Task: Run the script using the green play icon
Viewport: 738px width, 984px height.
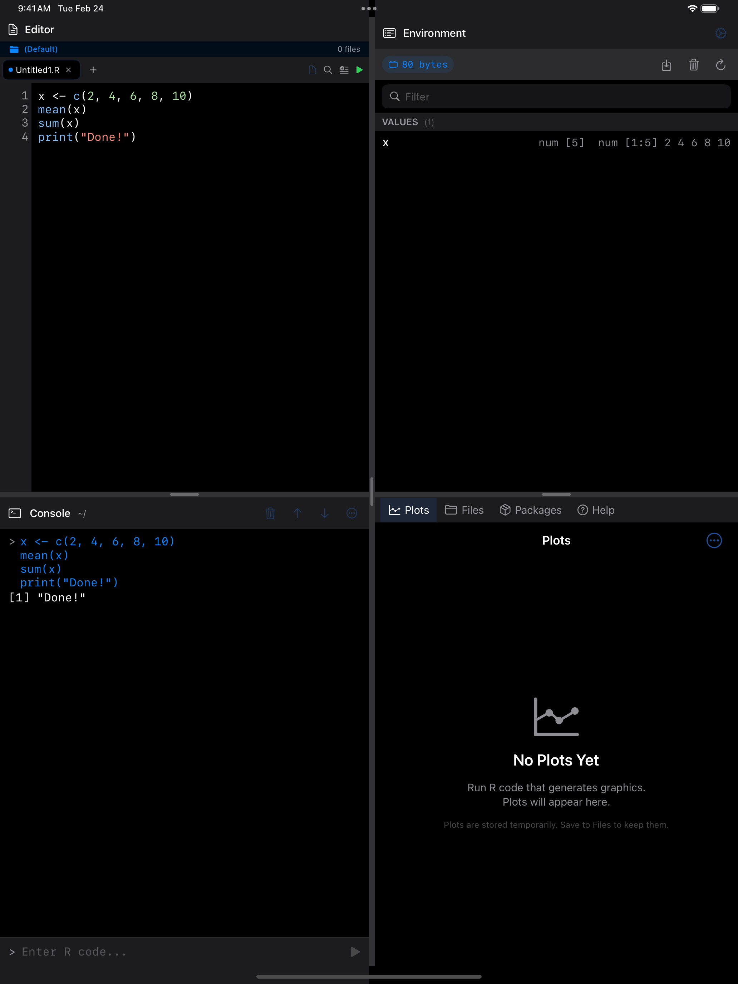Action: [360, 70]
